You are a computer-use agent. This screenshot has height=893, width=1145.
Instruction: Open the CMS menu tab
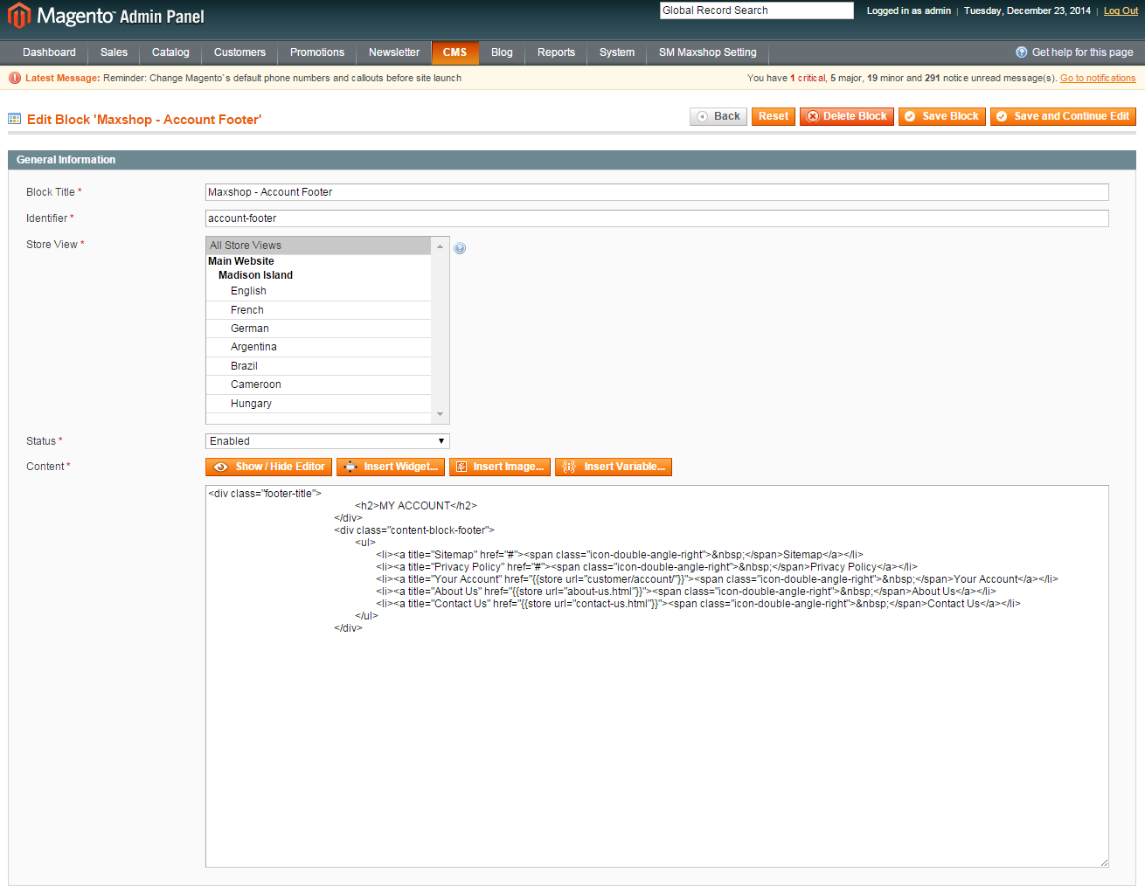click(x=455, y=52)
